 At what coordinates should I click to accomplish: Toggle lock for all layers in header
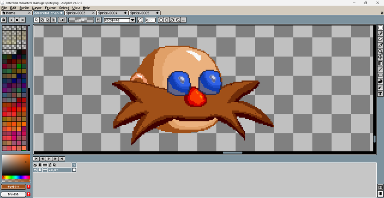click(x=40, y=165)
